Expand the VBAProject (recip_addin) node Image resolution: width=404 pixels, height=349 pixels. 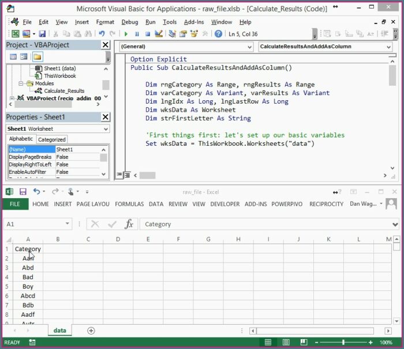click(12, 98)
